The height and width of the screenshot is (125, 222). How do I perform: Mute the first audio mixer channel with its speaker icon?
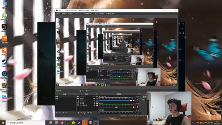[x=134, y=100]
